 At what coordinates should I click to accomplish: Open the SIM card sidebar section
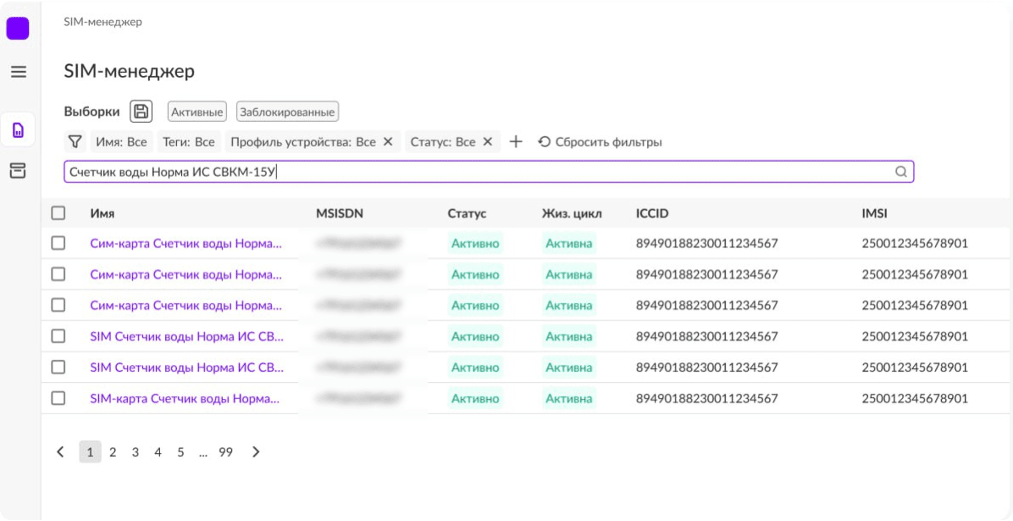coord(18,130)
